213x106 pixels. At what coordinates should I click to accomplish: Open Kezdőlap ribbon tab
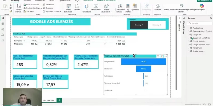pos(15,1)
